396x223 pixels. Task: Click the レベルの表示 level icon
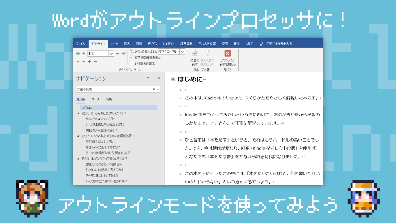[x=131, y=51]
